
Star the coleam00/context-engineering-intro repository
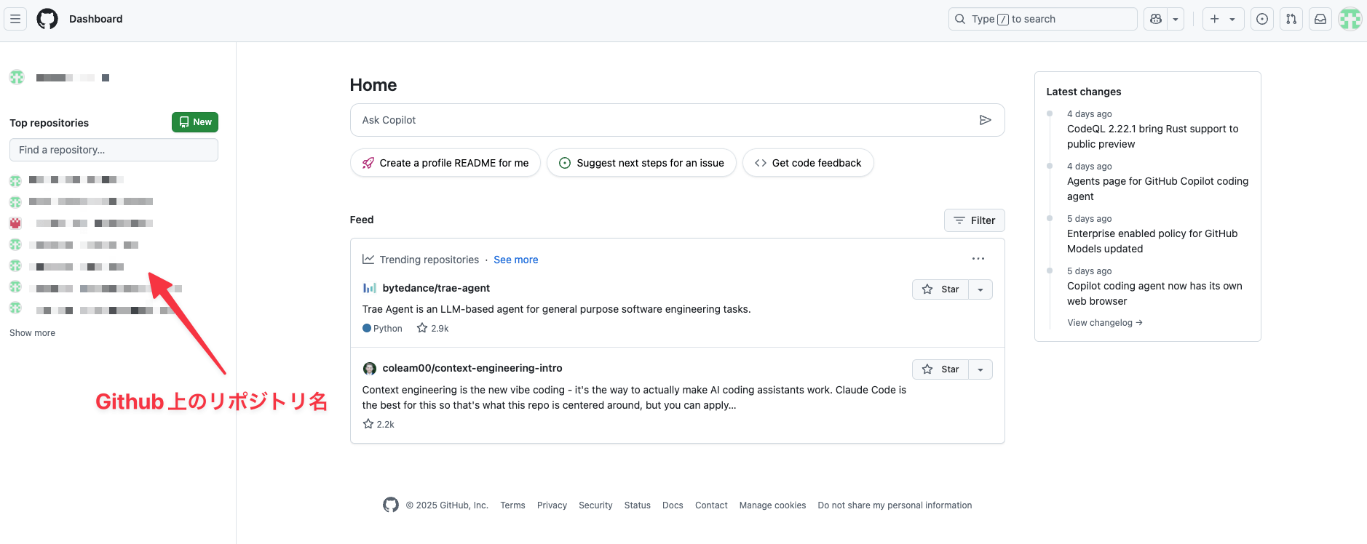coord(940,369)
